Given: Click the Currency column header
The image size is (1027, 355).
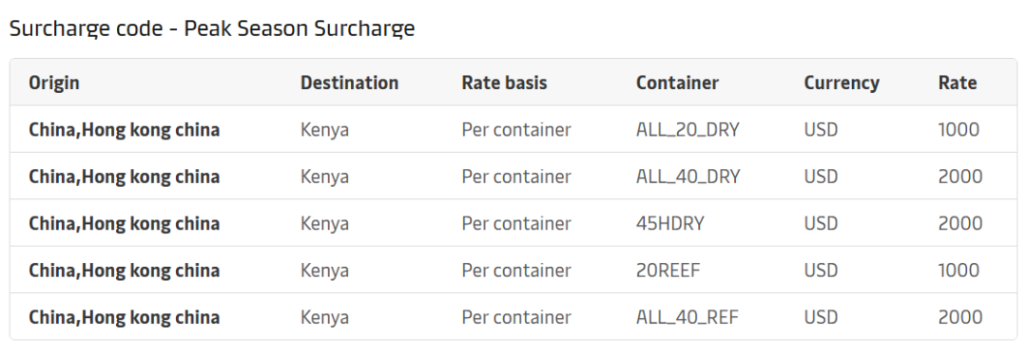Looking at the screenshot, I should click(x=842, y=83).
